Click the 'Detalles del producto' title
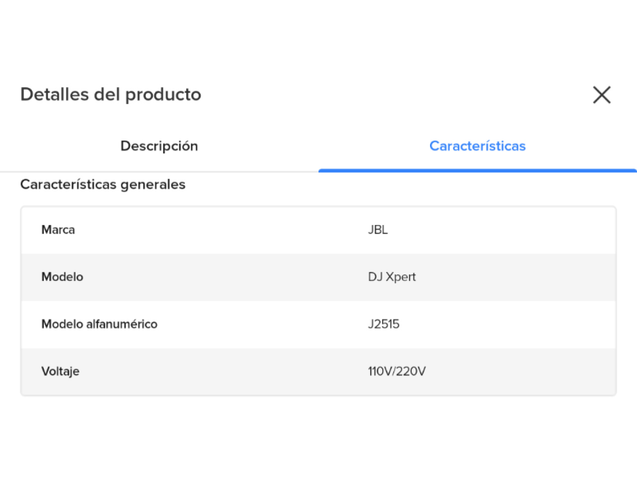This screenshot has width=637, height=478. pos(110,95)
